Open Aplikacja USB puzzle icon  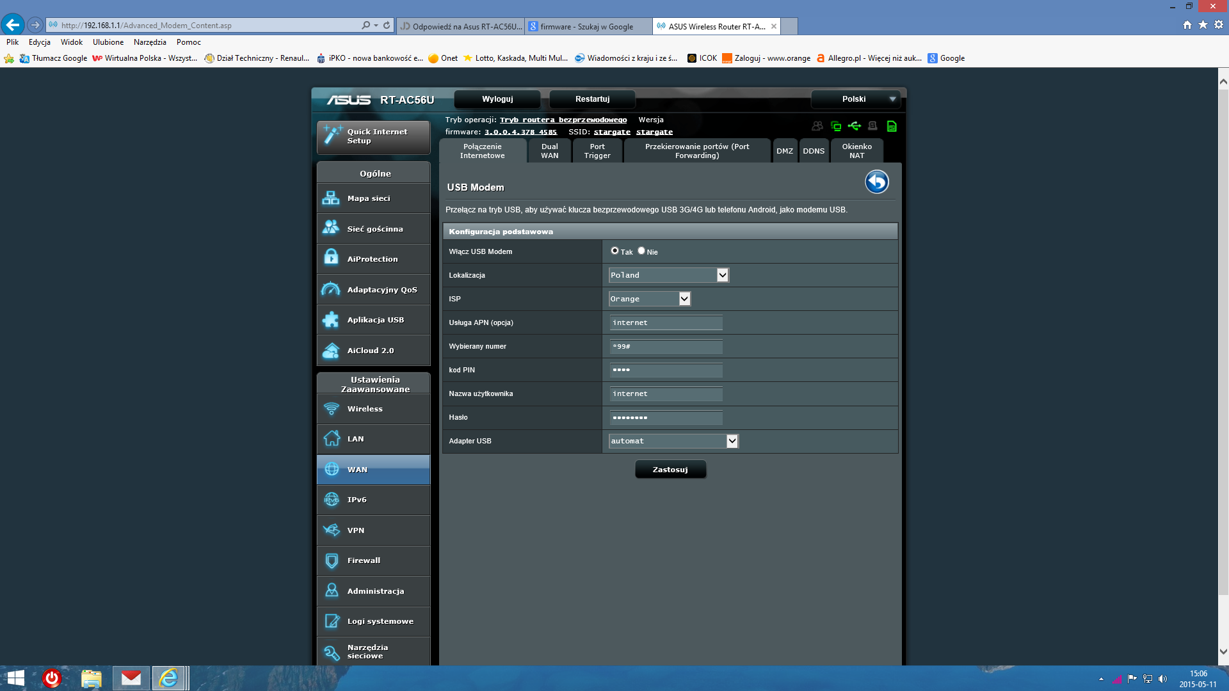[x=331, y=319]
